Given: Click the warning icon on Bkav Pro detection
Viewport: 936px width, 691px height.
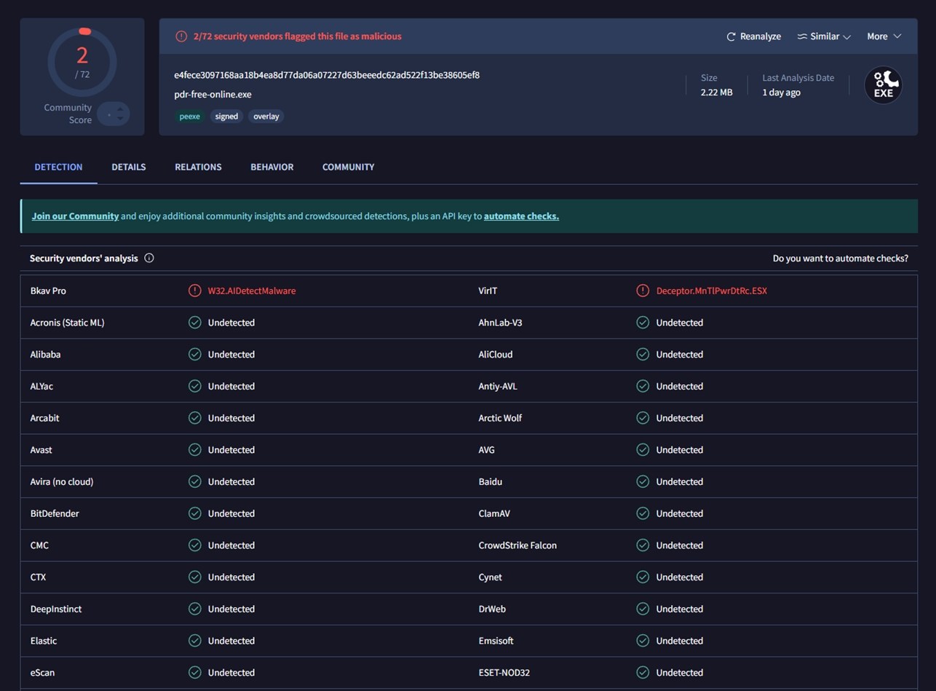Looking at the screenshot, I should [x=194, y=291].
